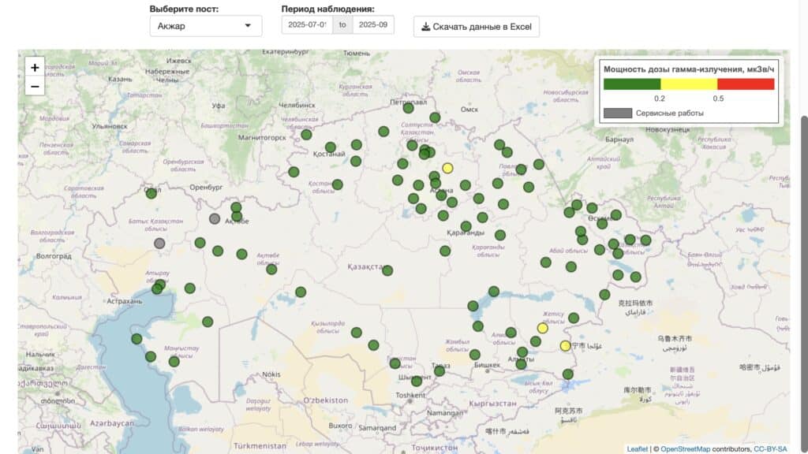Click the Период наблюдения label

point(327,9)
